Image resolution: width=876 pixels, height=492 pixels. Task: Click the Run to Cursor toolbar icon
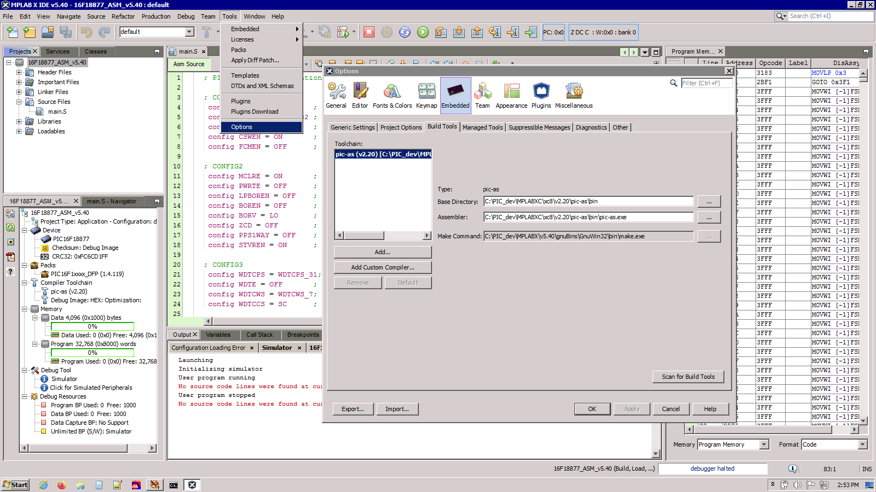[x=495, y=32]
